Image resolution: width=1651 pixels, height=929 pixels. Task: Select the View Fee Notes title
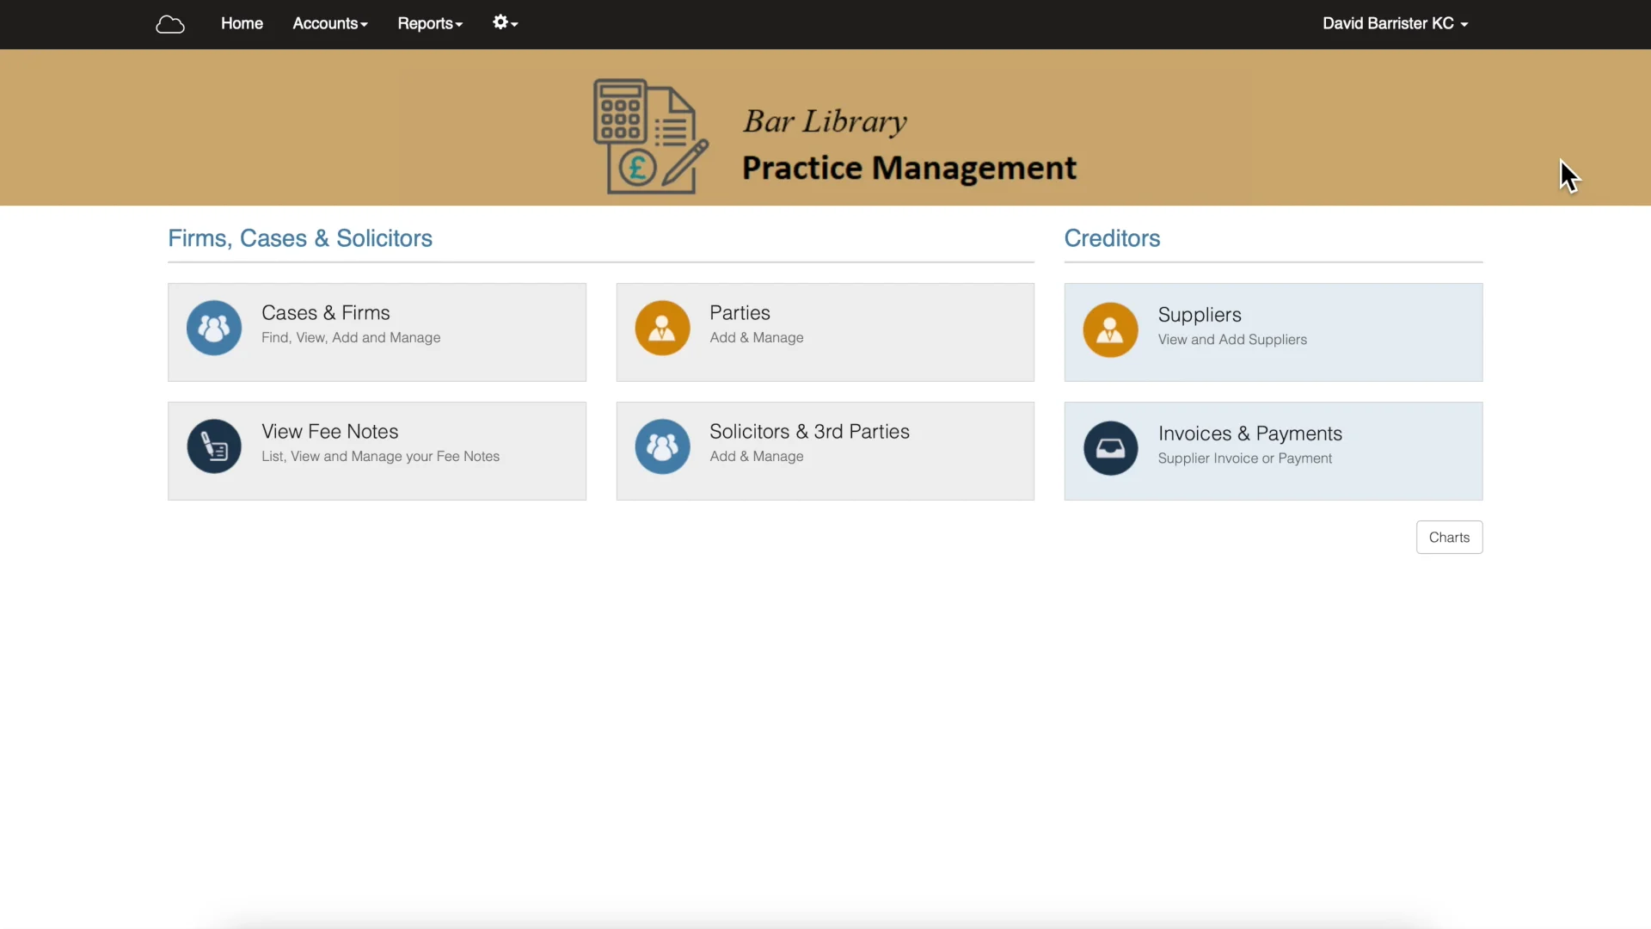click(330, 432)
